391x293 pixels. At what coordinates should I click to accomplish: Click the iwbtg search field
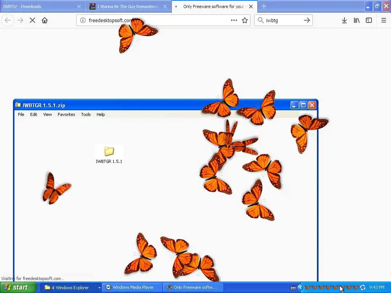click(x=283, y=21)
